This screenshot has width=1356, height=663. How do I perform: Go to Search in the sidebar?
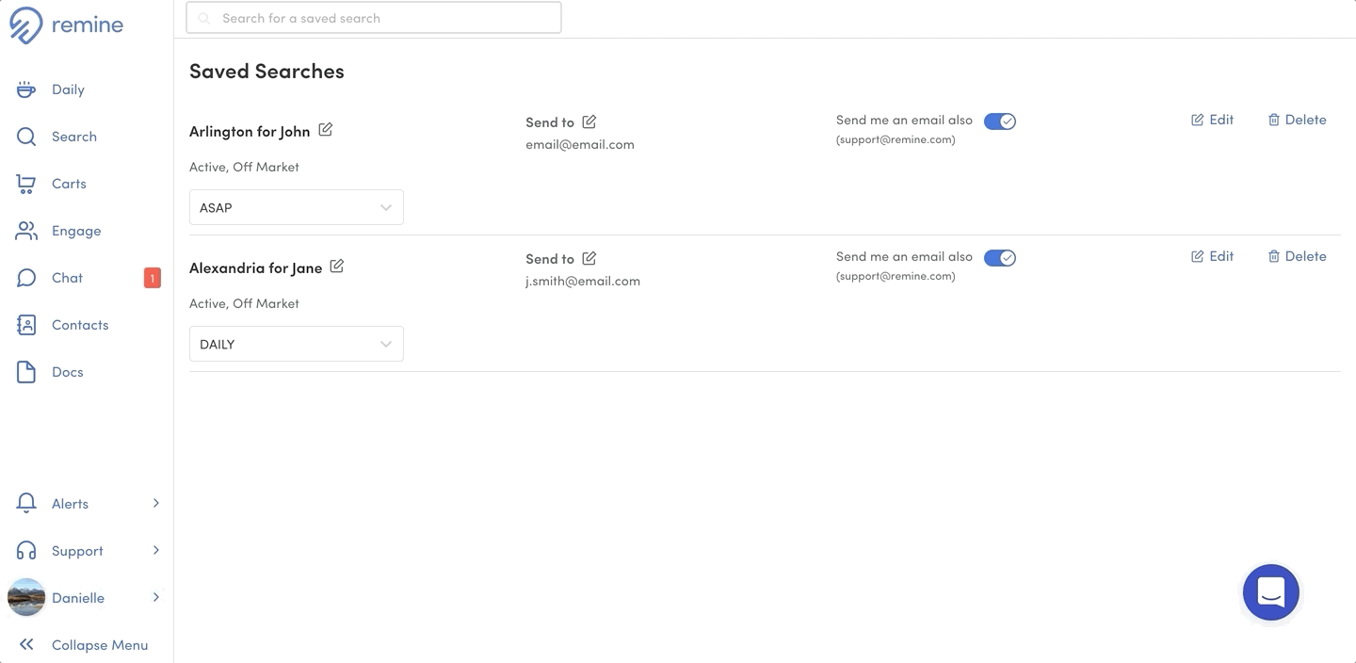[74, 137]
